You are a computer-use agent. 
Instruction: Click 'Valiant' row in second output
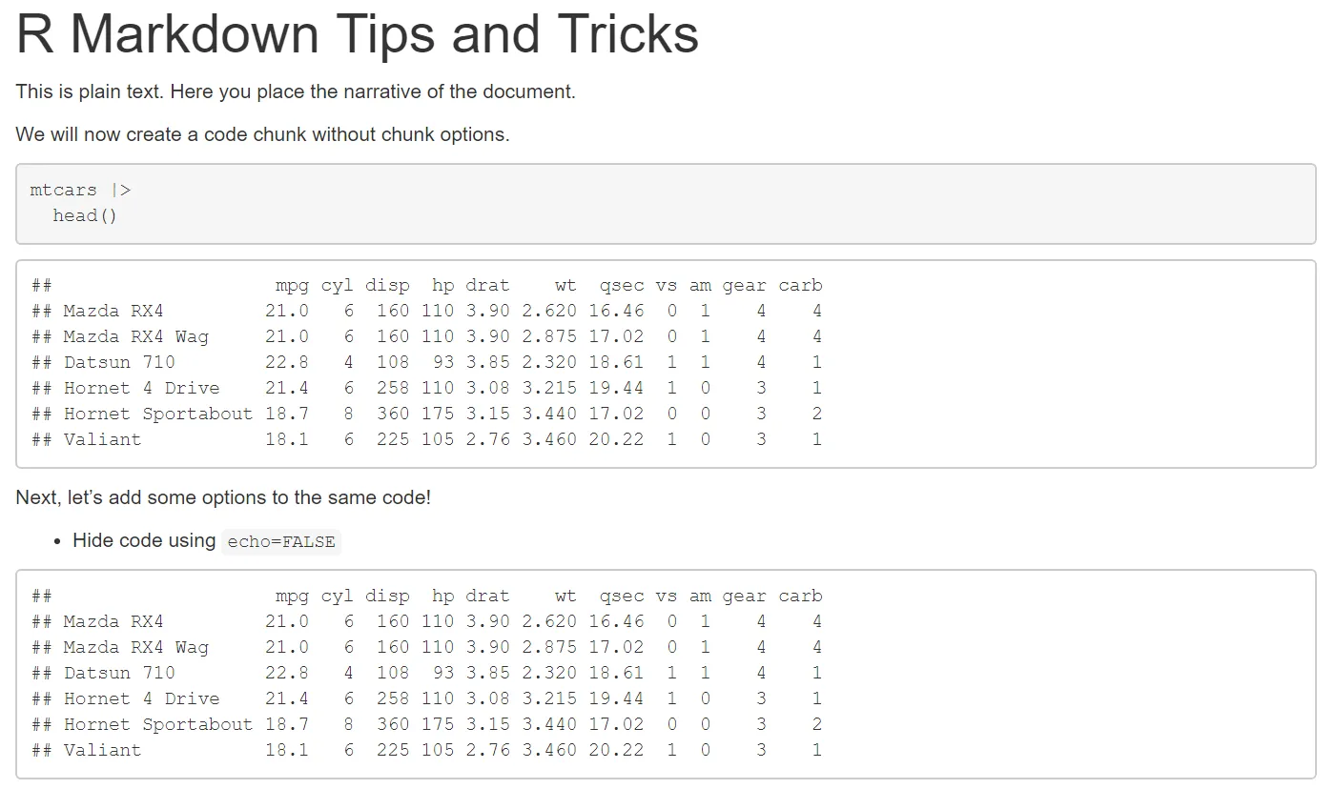coord(426,750)
